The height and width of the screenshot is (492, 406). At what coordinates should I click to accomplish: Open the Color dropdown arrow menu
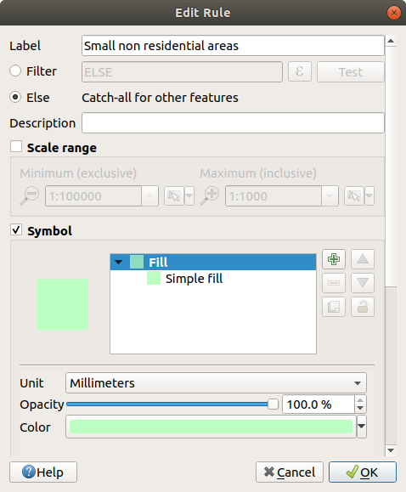tap(362, 426)
